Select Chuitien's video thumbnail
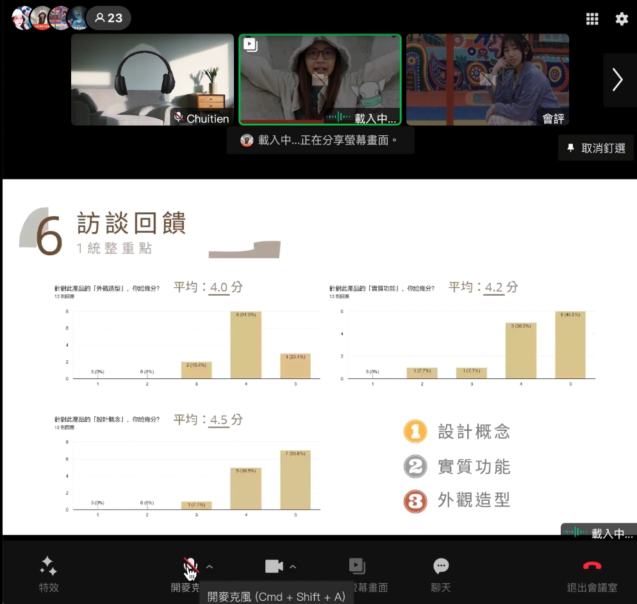This screenshot has height=604, width=637. point(153,80)
